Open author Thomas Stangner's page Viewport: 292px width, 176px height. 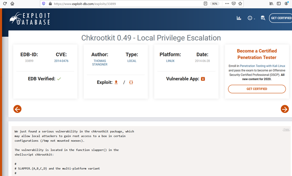coord(100,63)
